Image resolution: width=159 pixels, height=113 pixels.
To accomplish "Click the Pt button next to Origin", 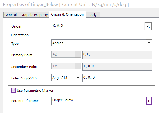I will (148, 26).
